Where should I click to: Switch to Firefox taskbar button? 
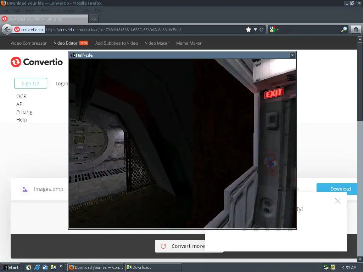(x=96, y=267)
